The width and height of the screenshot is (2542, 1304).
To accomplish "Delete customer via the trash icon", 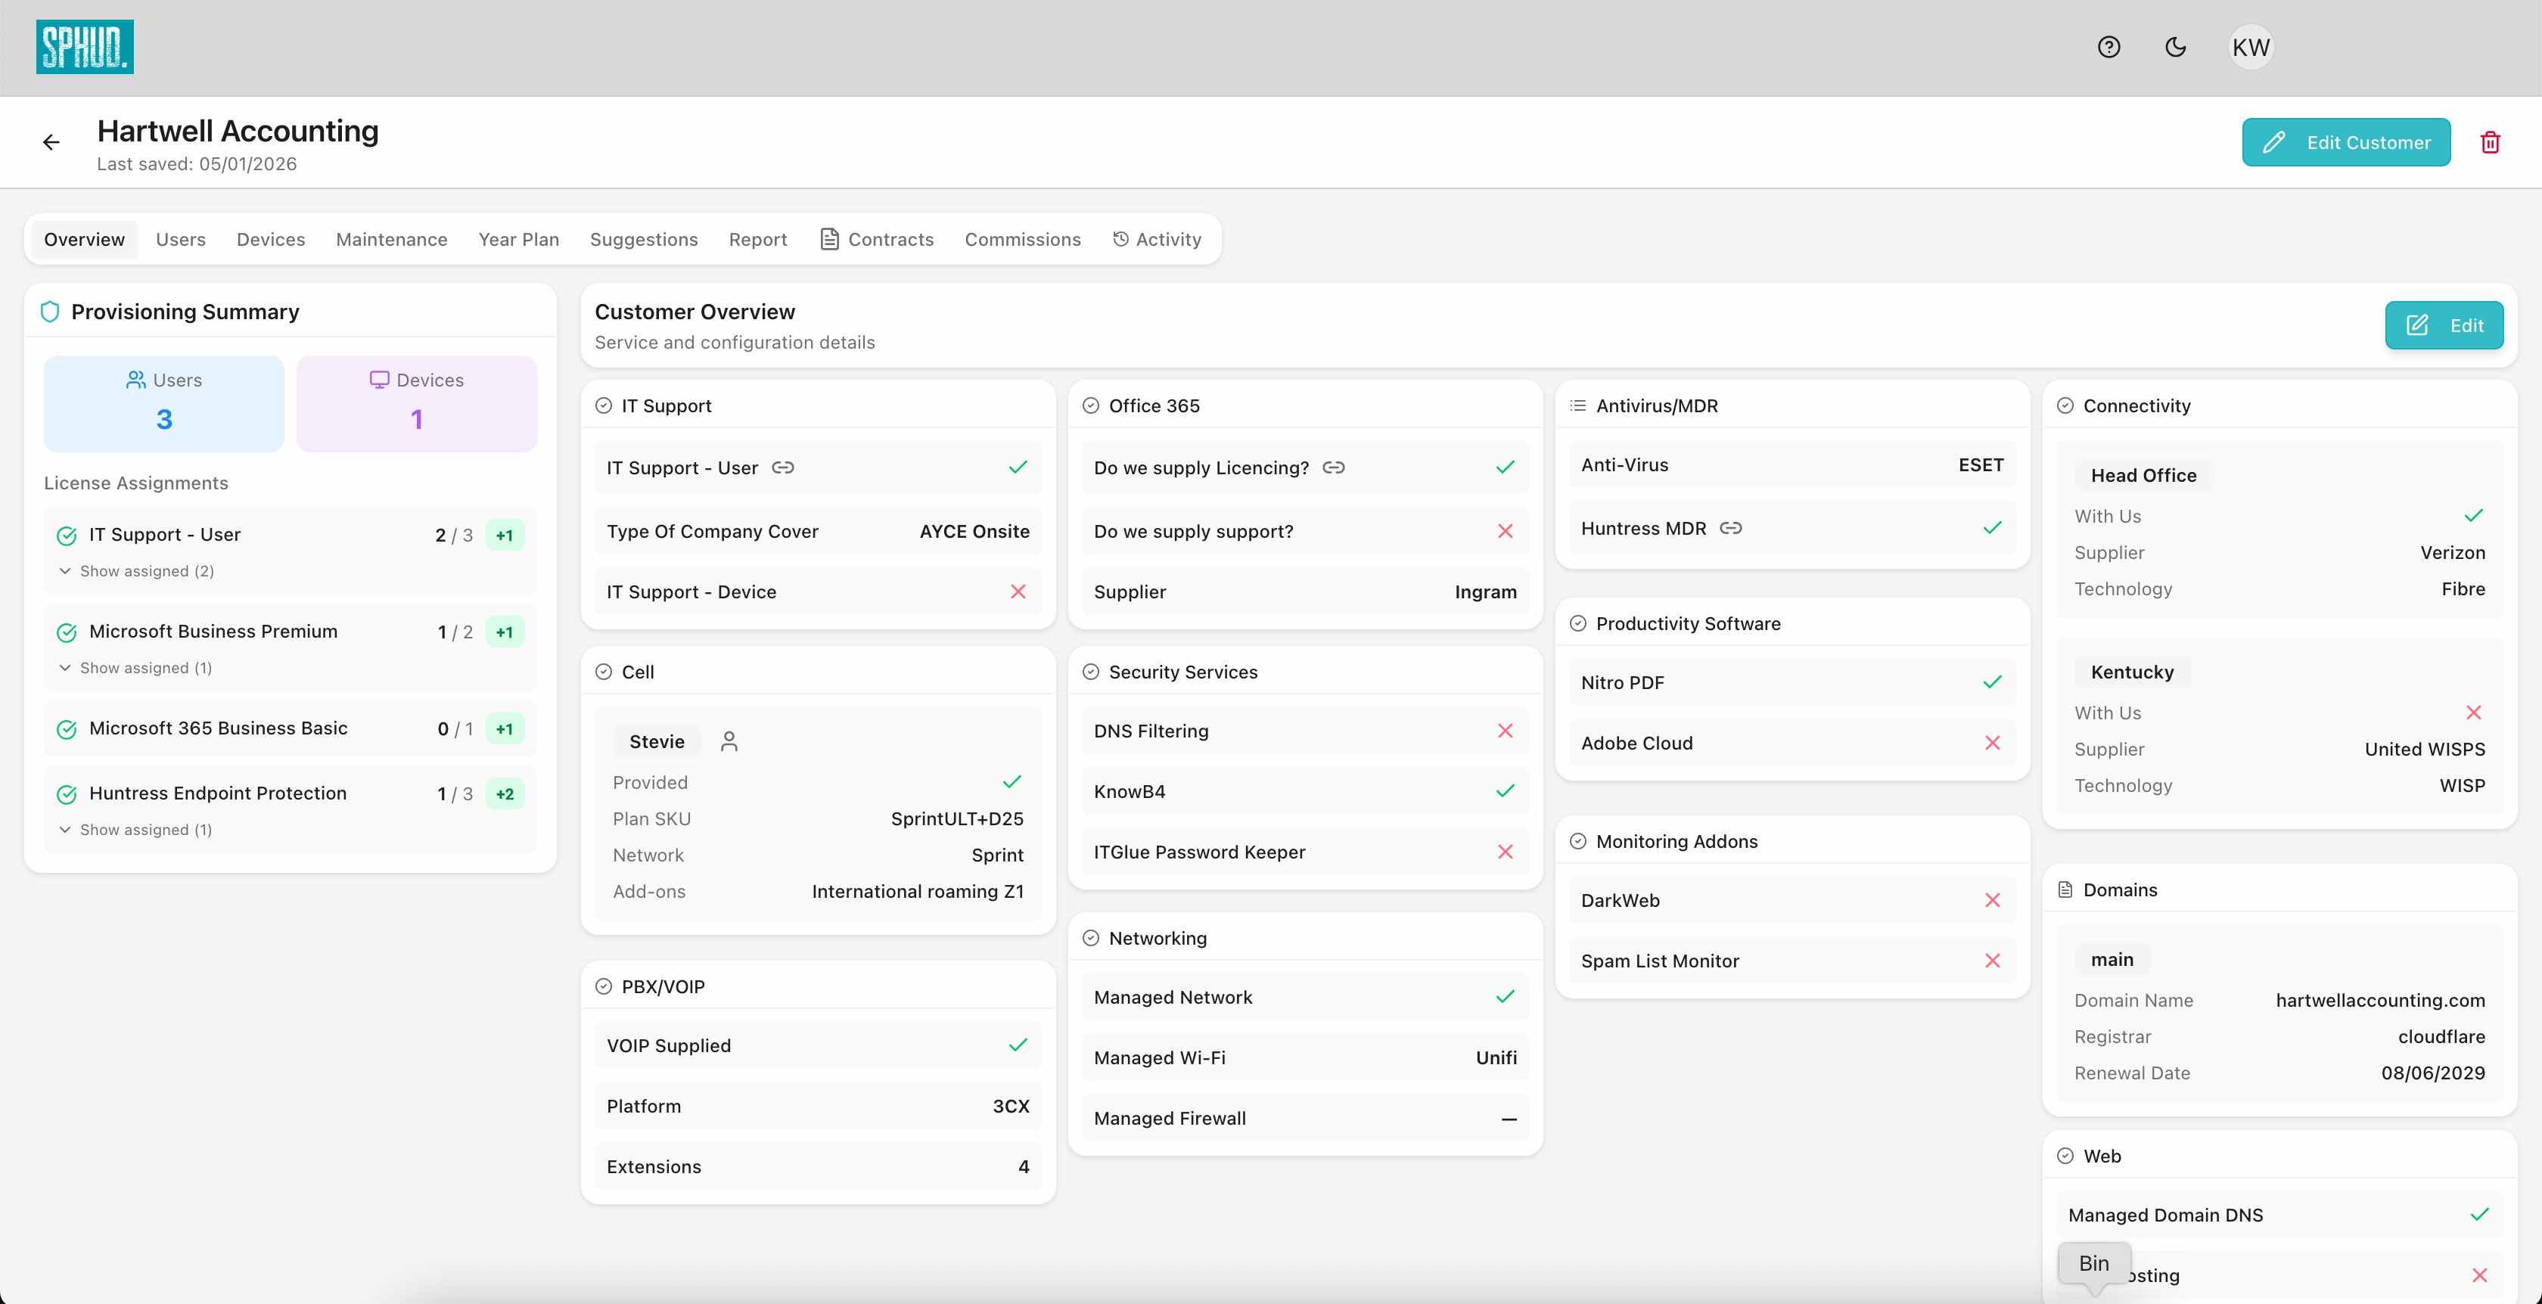I will 2490,142.
